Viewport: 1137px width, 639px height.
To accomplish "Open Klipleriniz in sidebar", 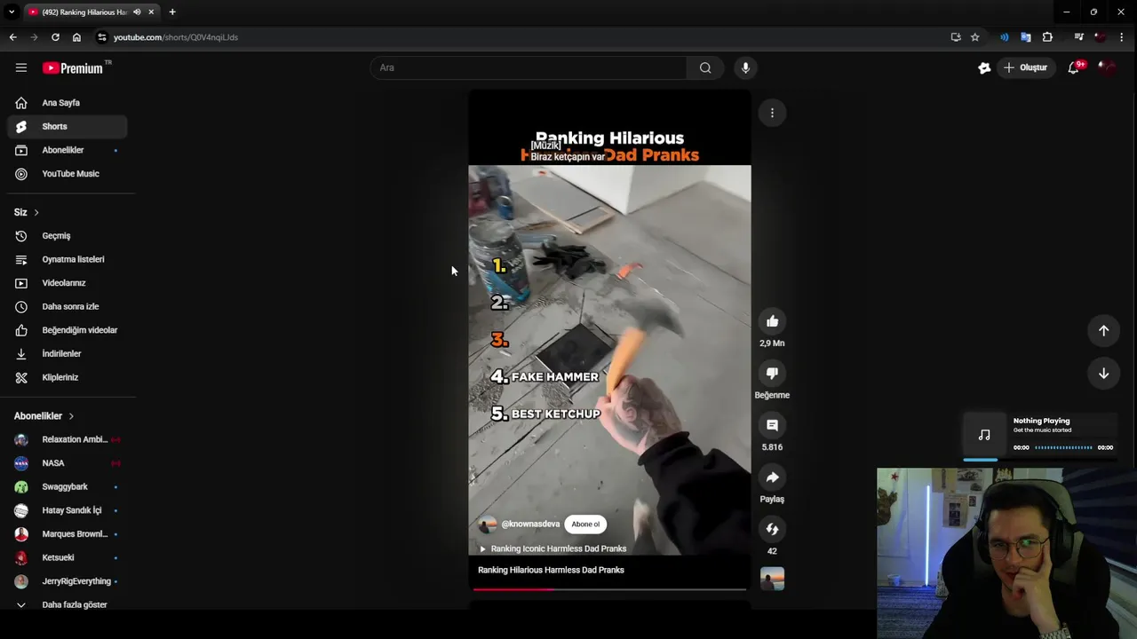I will [68, 377].
